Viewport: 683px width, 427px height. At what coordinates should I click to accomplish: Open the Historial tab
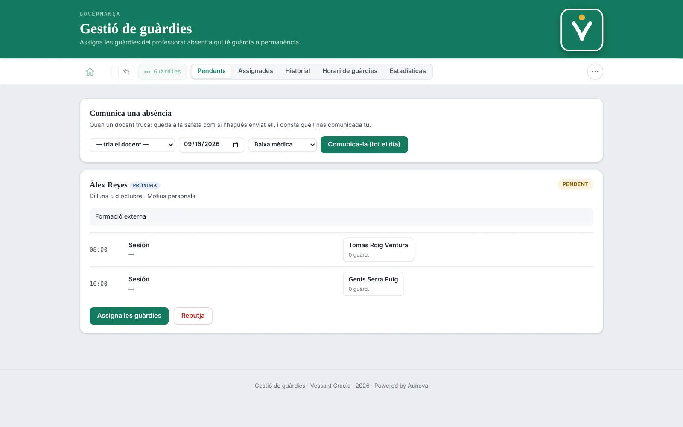[x=298, y=71]
